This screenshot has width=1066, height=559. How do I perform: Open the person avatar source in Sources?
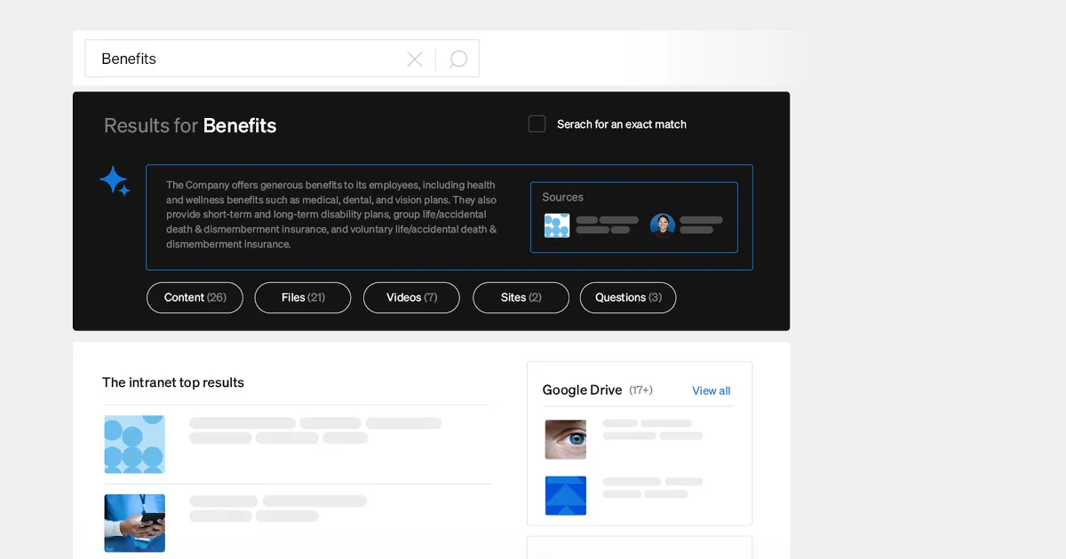tap(663, 225)
